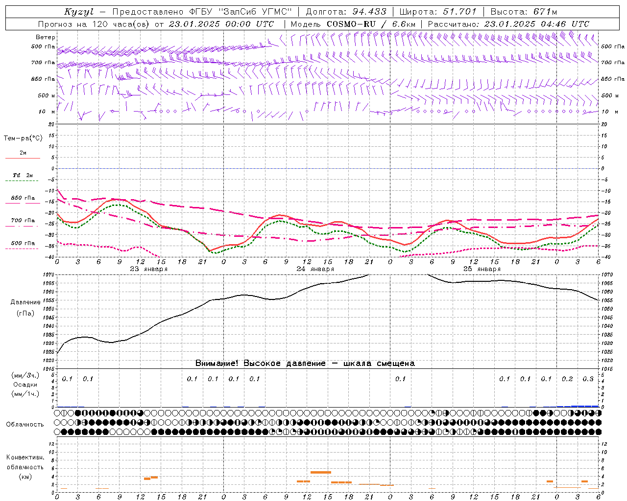Click the "Предоставлено ФГБУ ЗапСиб УГМС" provider text

(x=202, y=12)
